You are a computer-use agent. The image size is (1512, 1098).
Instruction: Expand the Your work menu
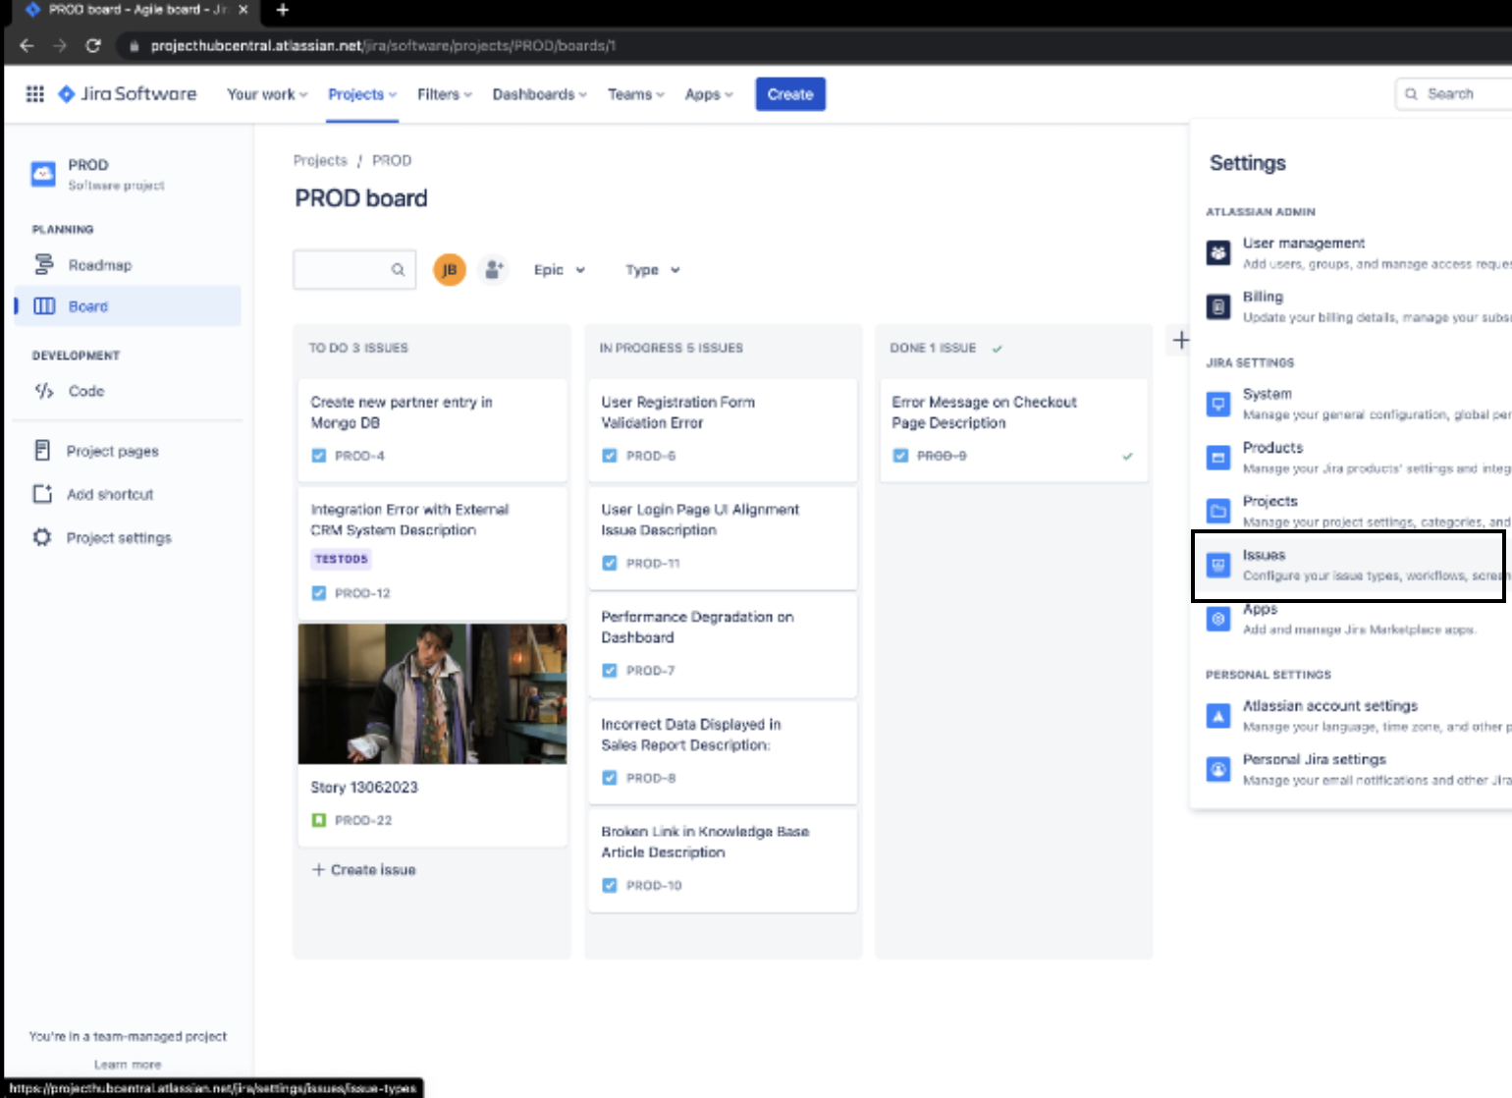tap(267, 94)
